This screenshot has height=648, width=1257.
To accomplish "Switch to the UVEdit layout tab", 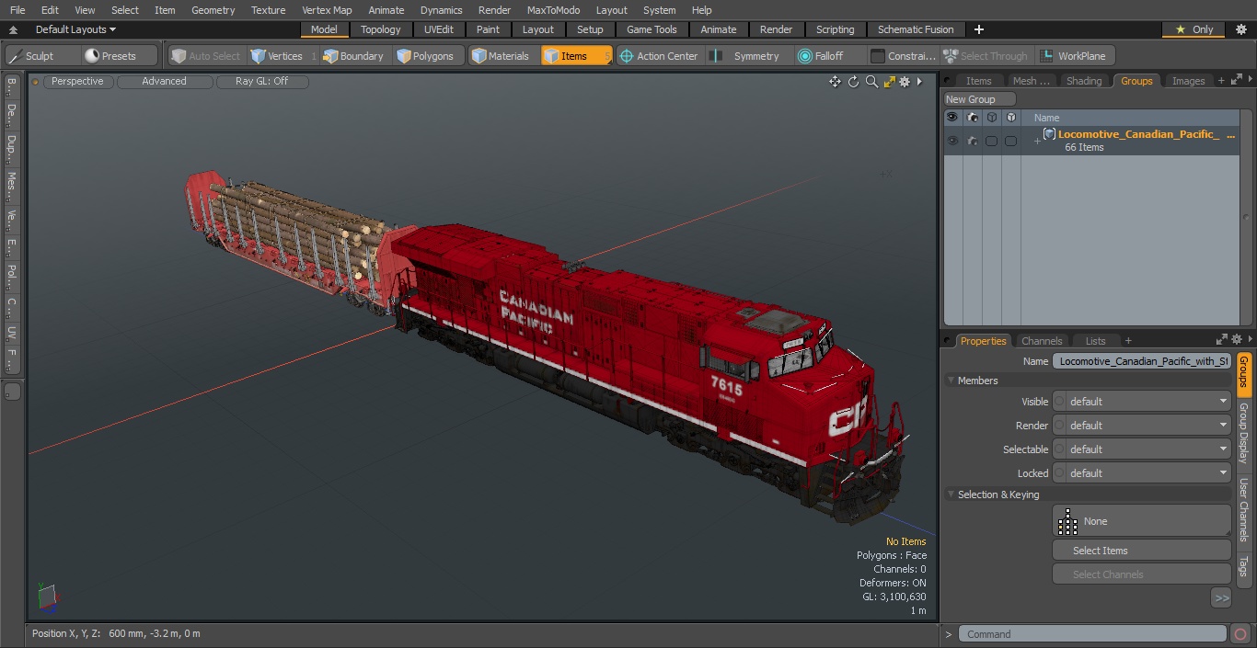I will tap(439, 29).
